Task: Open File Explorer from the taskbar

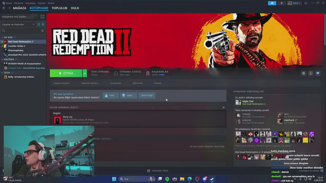Action: pos(182,179)
